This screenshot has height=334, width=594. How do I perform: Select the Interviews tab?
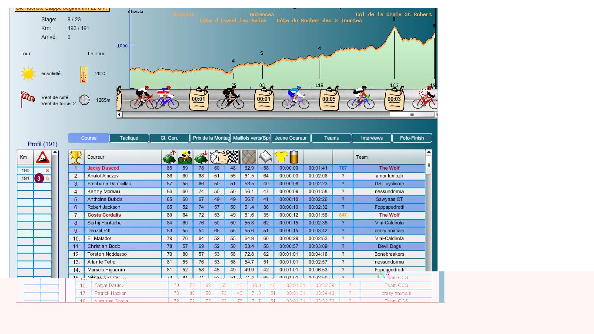[372, 138]
